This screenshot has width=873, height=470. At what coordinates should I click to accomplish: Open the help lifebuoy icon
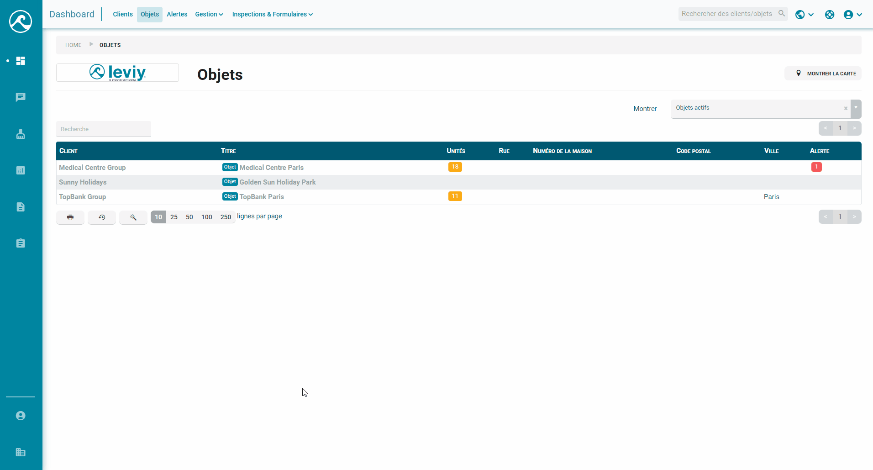830,15
